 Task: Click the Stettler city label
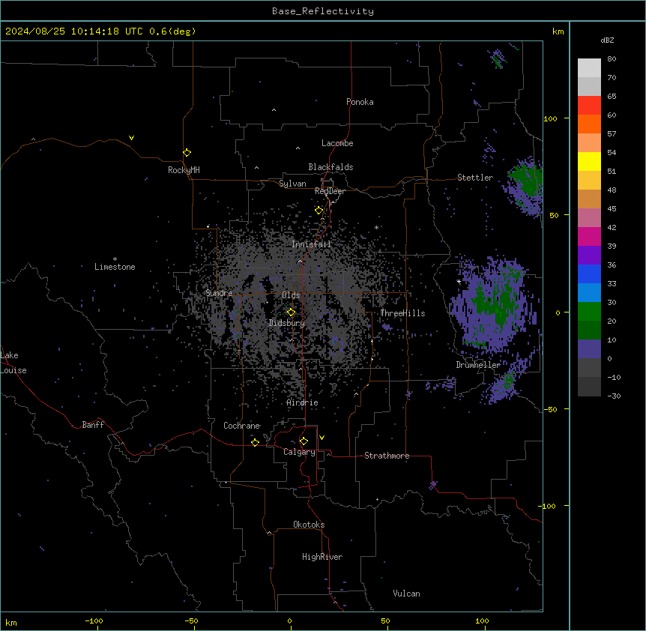(x=474, y=178)
